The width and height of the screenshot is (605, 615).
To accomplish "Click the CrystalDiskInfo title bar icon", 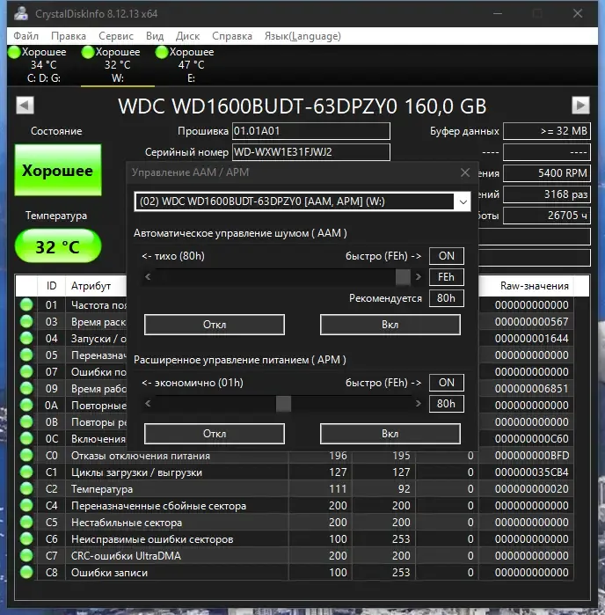I will pyautogui.click(x=21, y=13).
